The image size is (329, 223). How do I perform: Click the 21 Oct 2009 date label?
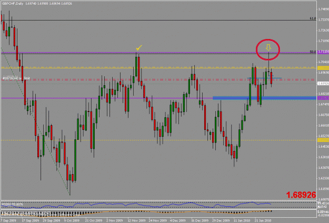coord(94,221)
